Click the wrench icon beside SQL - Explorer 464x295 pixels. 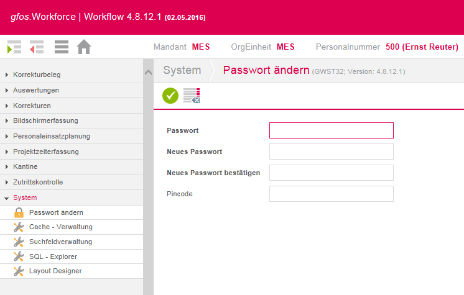(19, 256)
